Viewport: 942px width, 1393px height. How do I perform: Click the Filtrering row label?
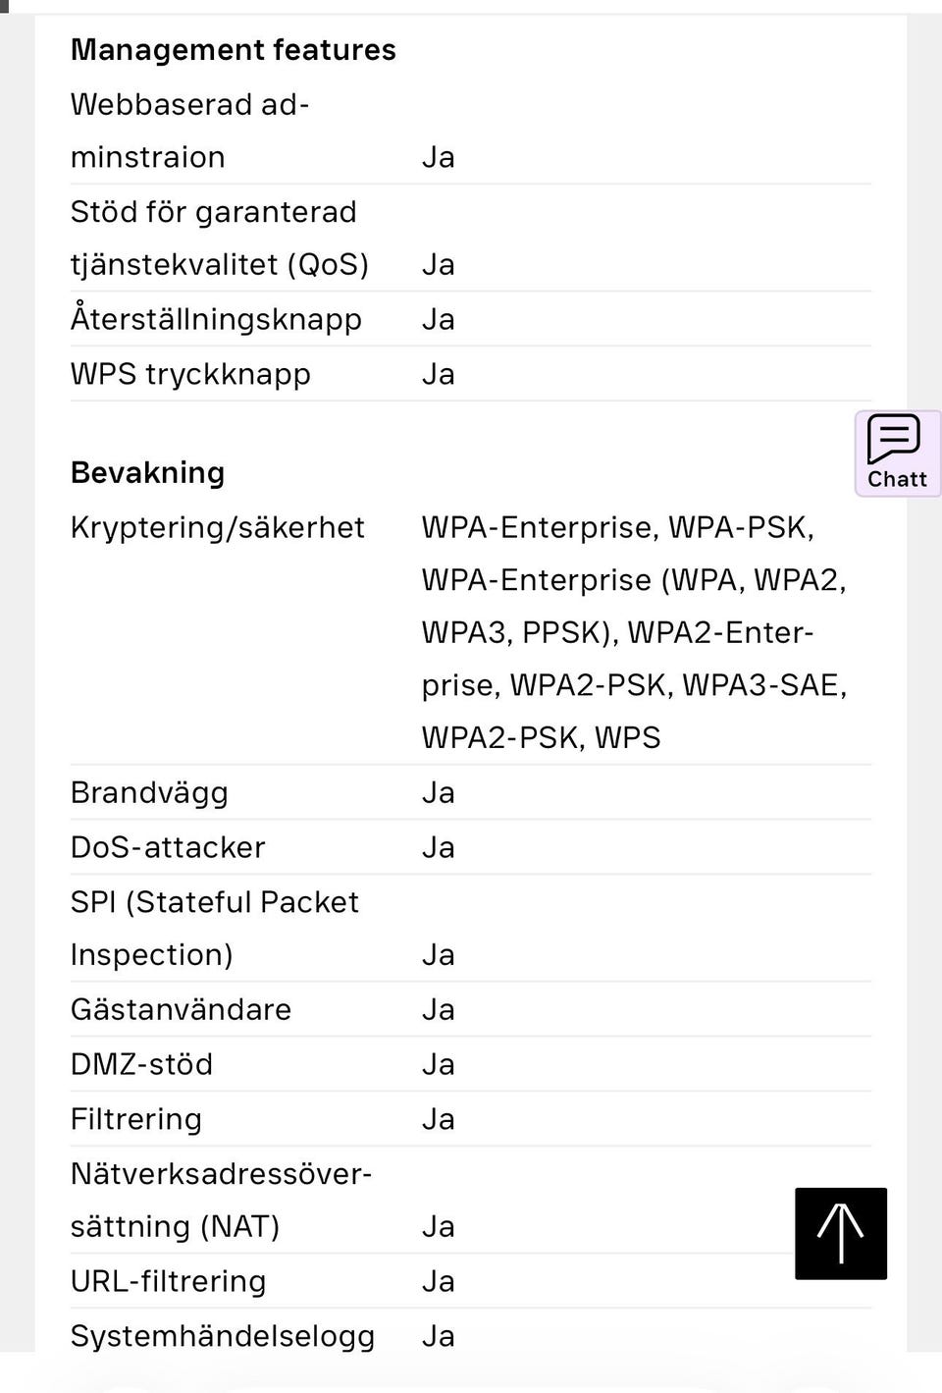point(136,1120)
